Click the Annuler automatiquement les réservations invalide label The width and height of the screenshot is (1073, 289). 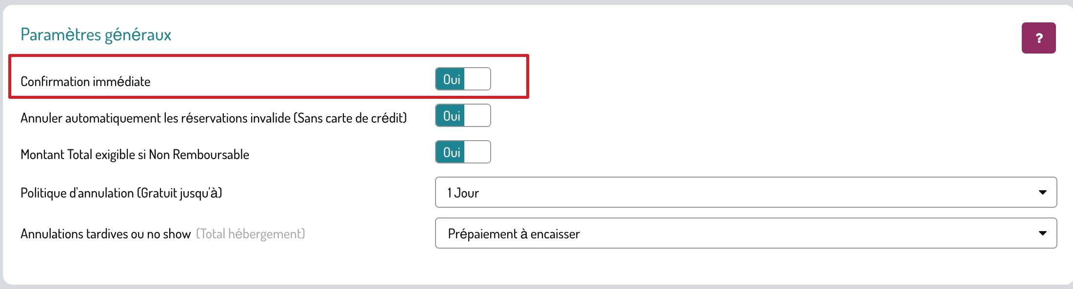213,118
